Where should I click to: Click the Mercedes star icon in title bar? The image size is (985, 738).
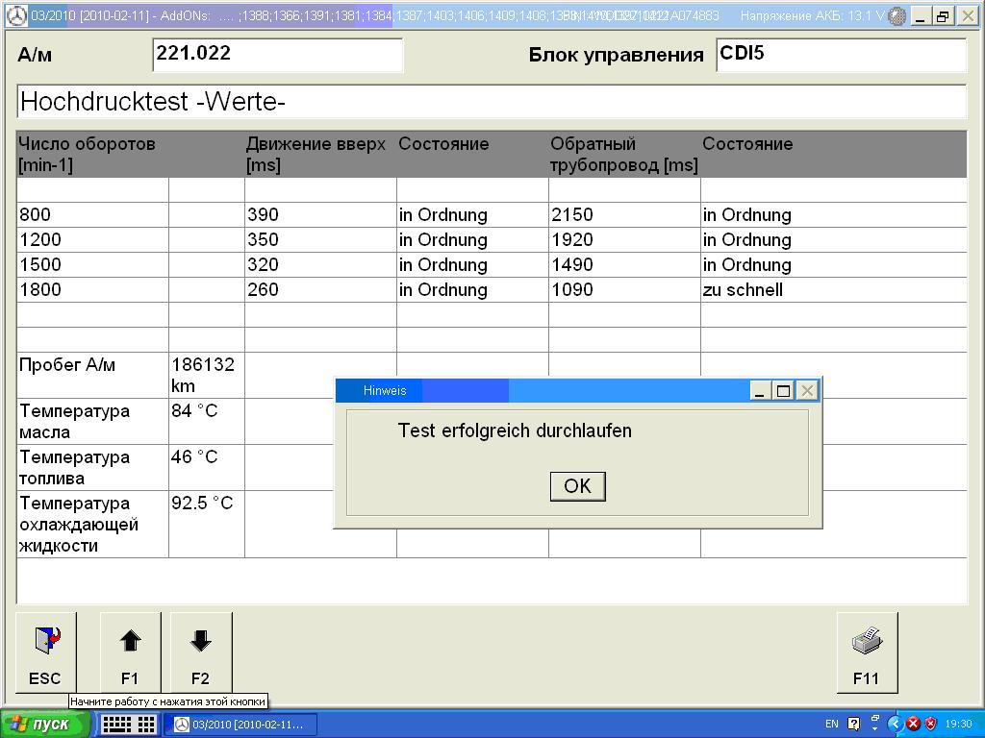[16, 16]
